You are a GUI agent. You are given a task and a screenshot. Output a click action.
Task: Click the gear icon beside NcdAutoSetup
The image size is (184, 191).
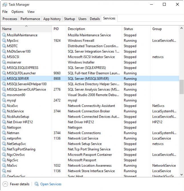[4, 116]
